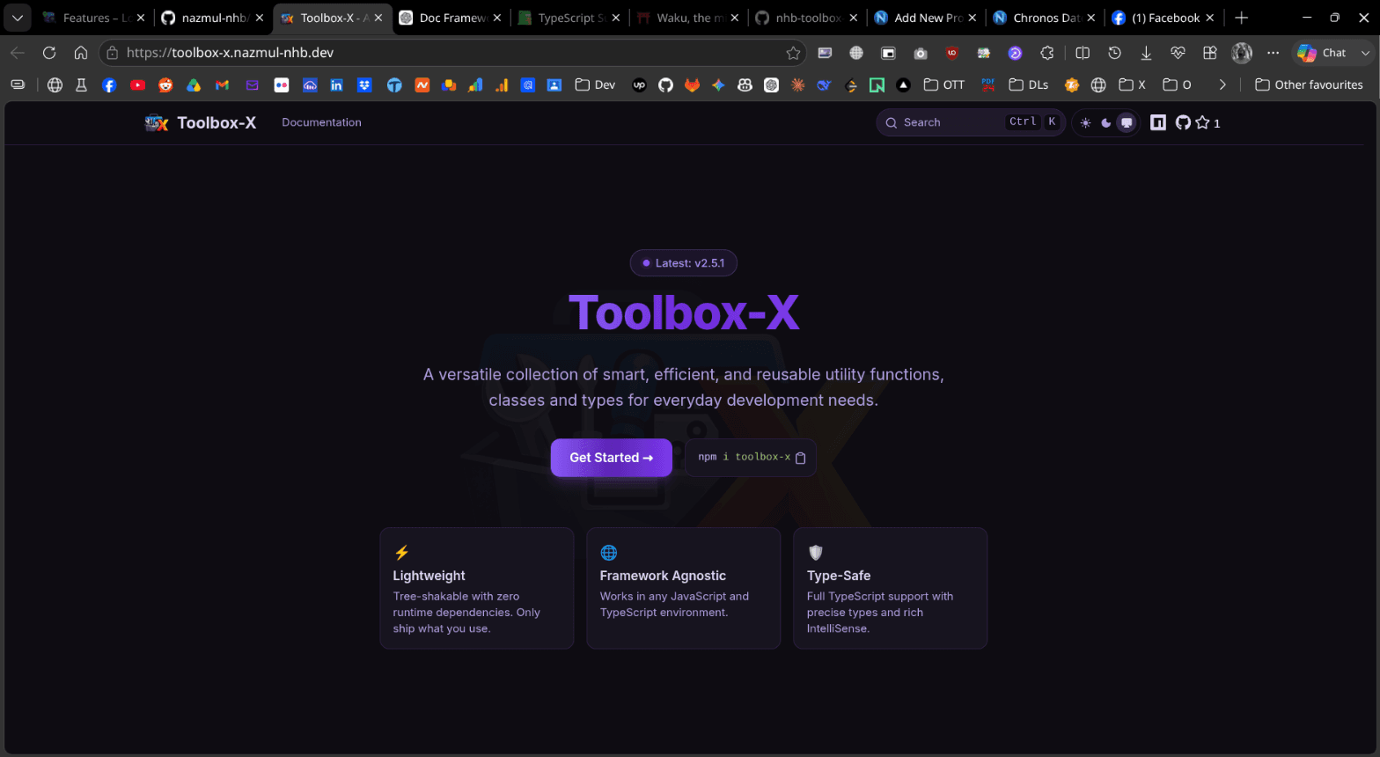Open the ChatGPT bookmark
The image size is (1380, 757).
coord(772,85)
